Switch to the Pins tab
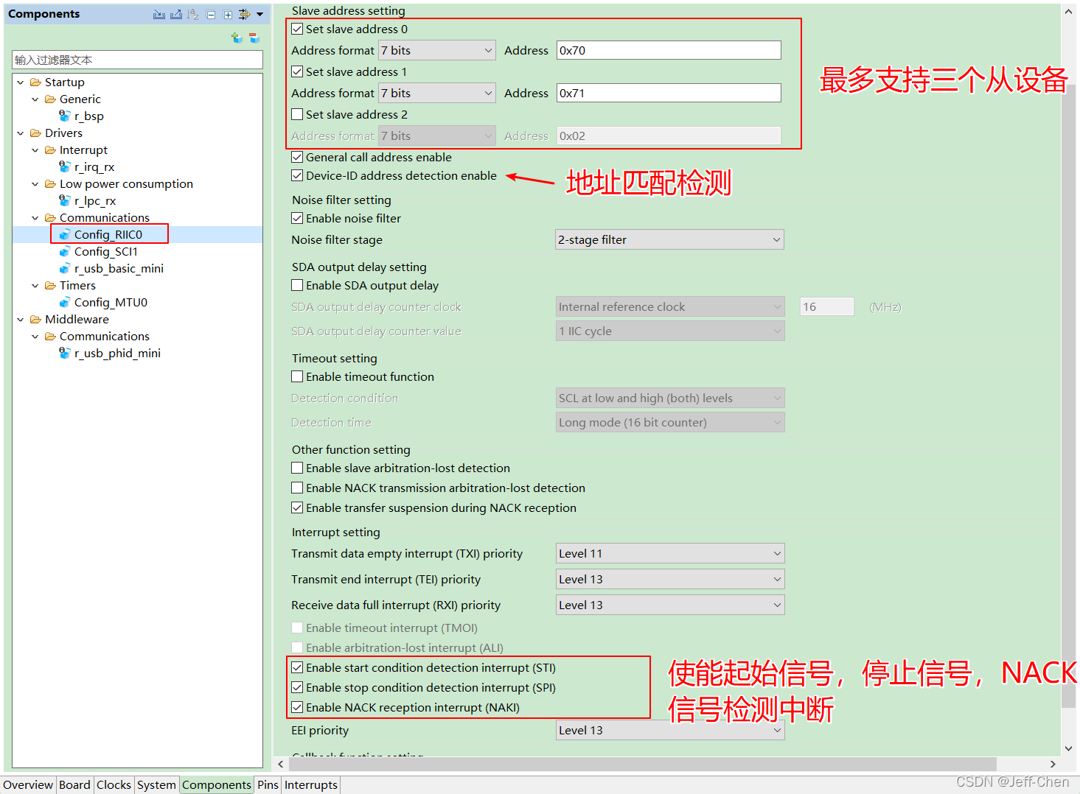Screen dimensions: 1080x794 click(268, 784)
